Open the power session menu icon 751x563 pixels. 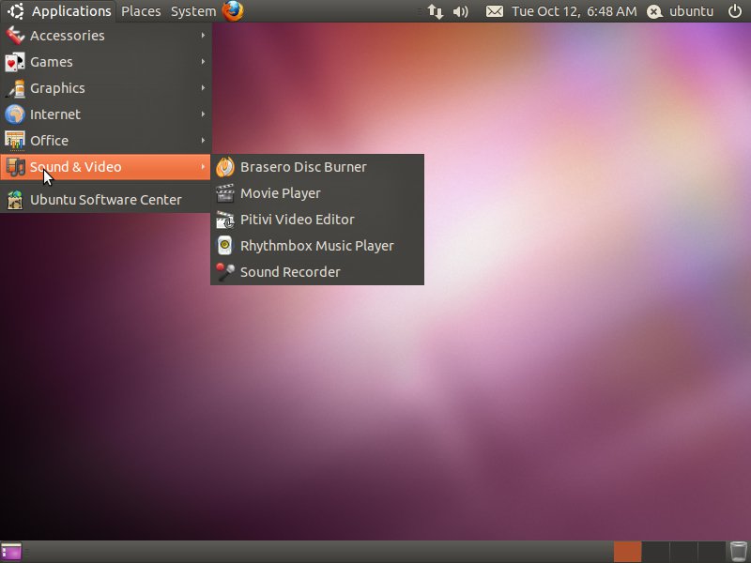(735, 11)
